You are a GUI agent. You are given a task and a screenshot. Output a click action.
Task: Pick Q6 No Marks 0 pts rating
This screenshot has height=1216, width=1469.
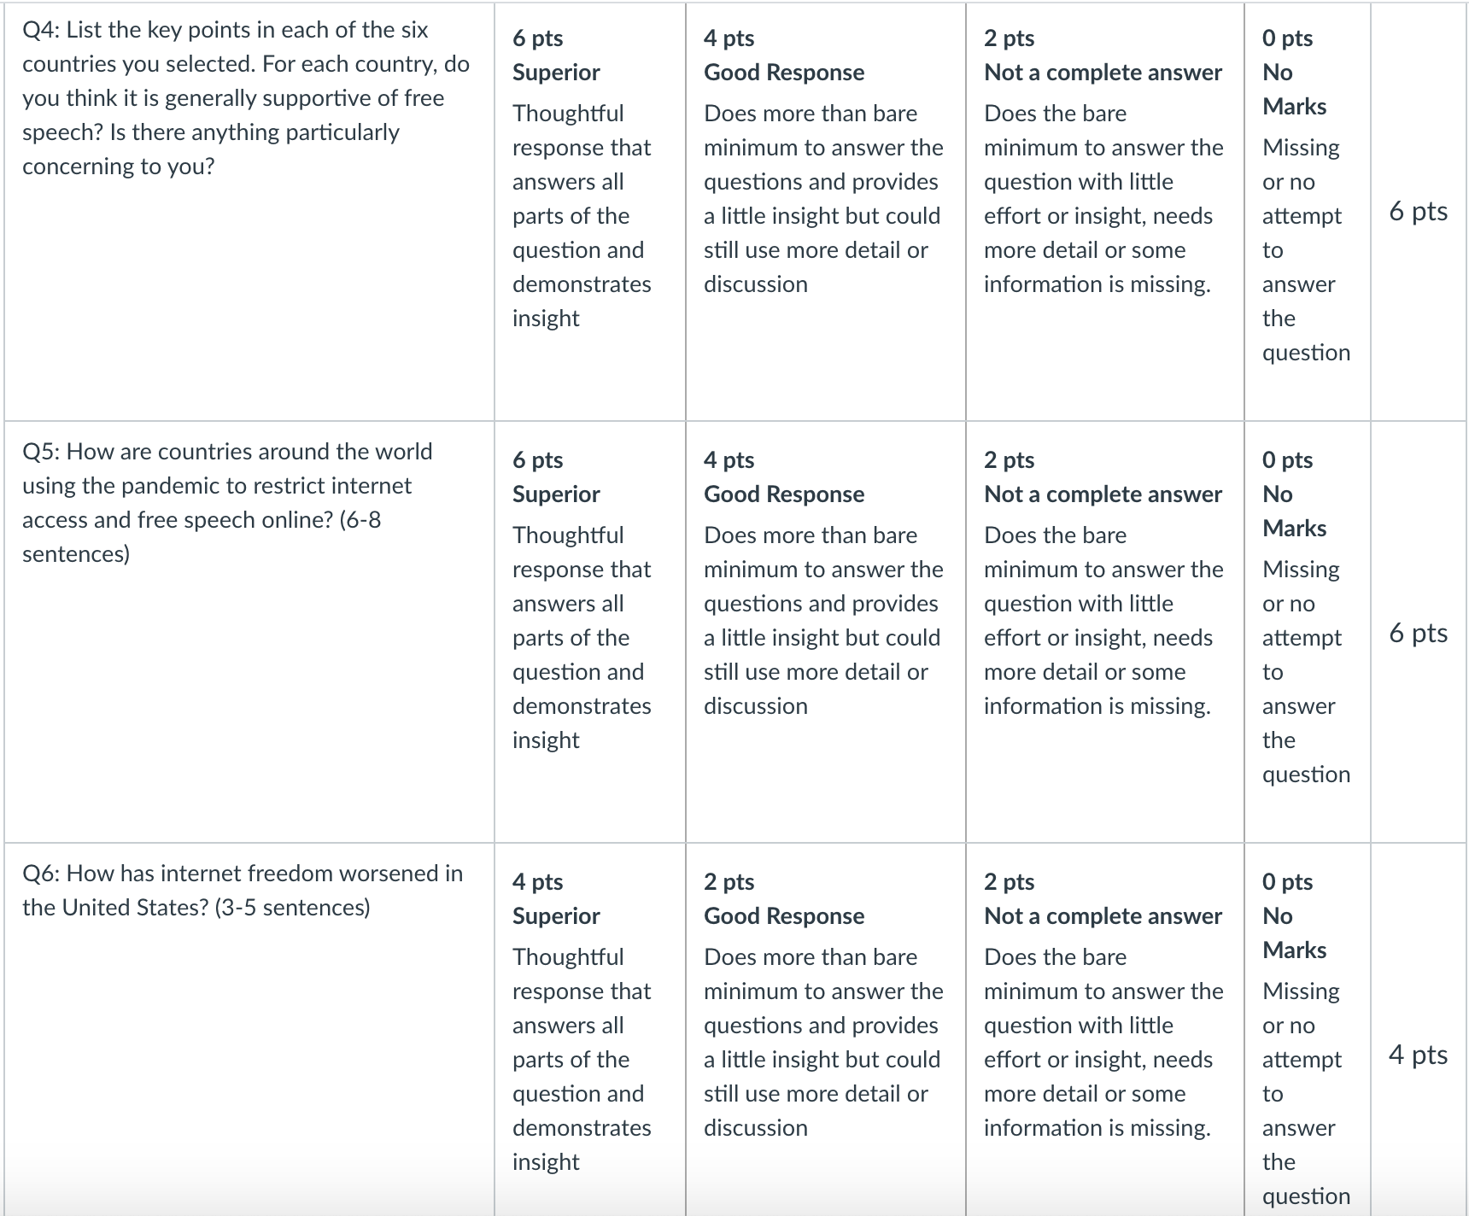(1307, 1030)
